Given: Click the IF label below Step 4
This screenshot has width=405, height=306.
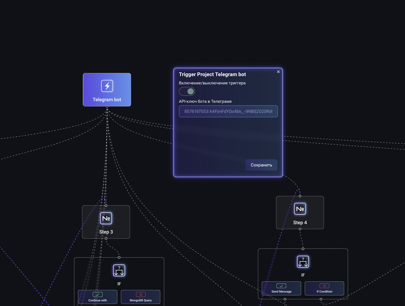Looking at the screenshot, I should click(303, 275).
